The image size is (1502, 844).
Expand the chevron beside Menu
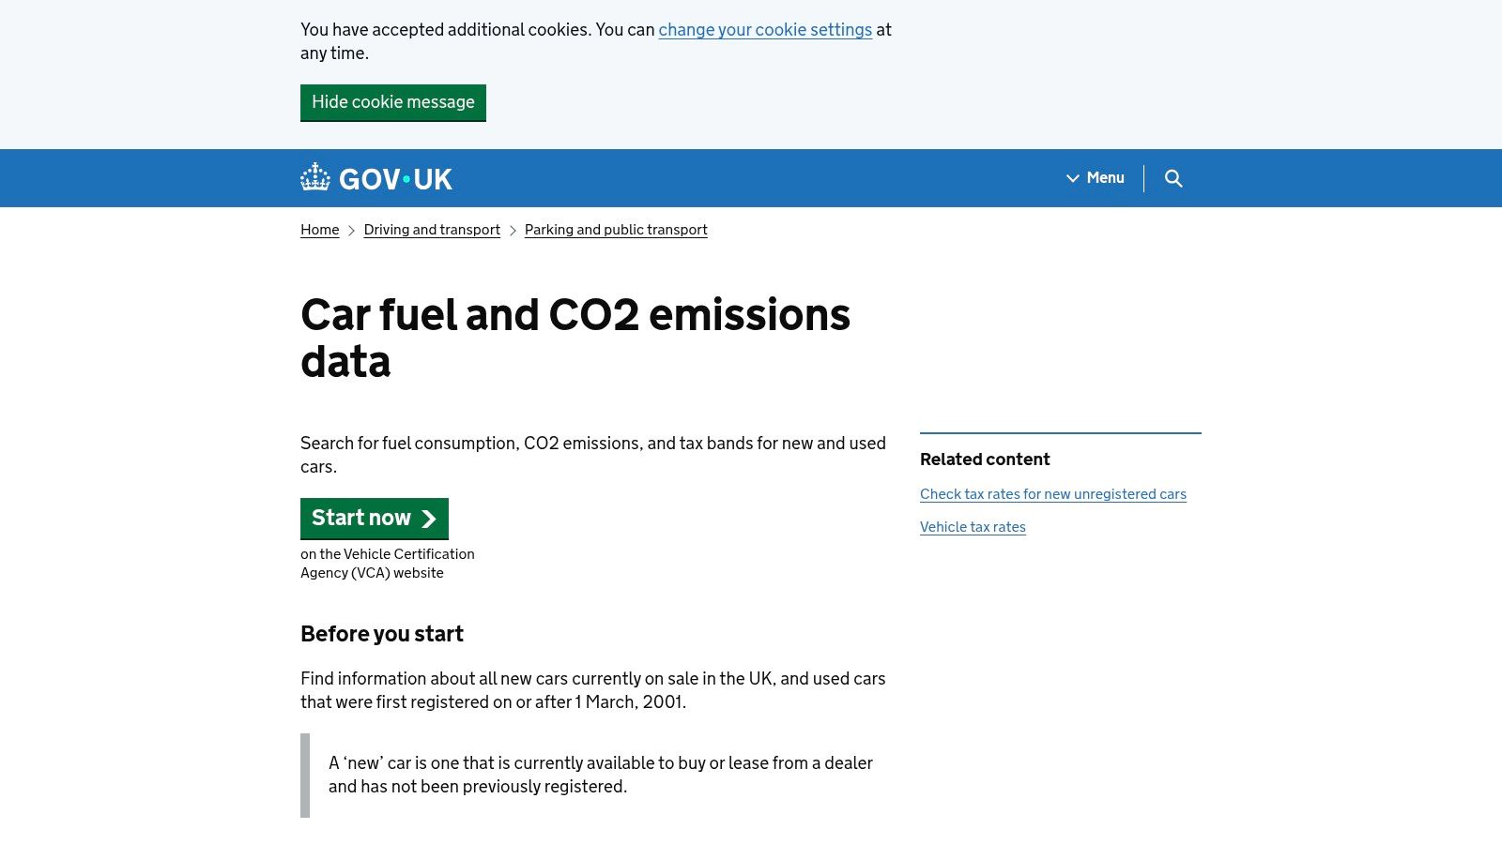pyautogui.click(x=1072, y=178)
